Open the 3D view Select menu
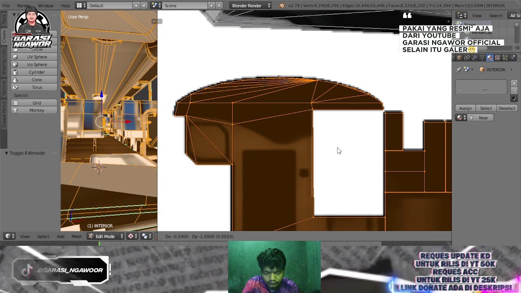521x293 pixels. point(43,236)
